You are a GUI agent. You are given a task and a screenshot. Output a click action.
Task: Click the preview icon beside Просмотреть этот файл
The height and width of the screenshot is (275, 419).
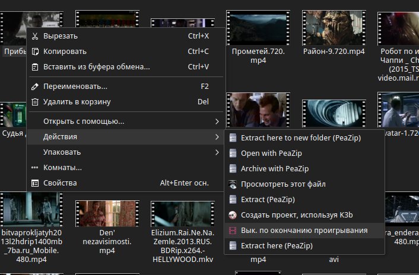click(233, 184)
